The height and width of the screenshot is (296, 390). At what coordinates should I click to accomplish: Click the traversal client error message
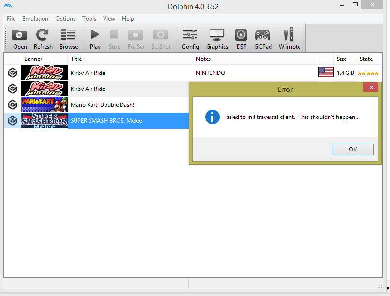click(x=291, y=117)
